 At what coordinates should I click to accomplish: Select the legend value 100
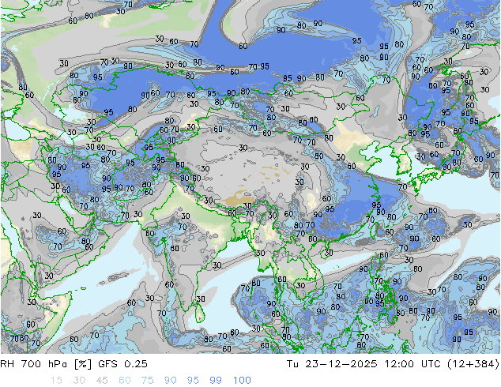point(242,381)
